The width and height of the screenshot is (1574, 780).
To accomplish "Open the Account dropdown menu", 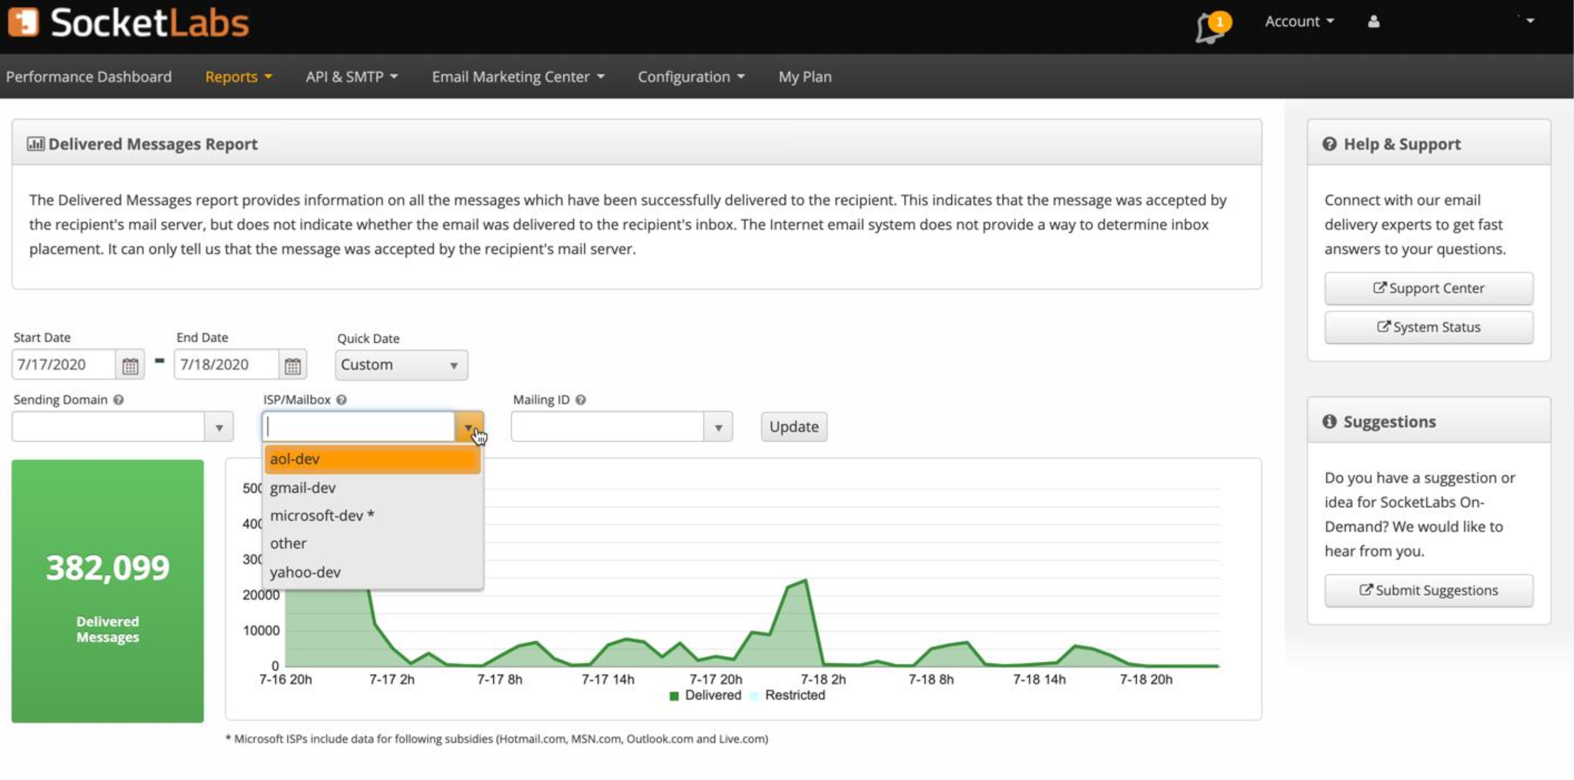I will click(1299, 22).
